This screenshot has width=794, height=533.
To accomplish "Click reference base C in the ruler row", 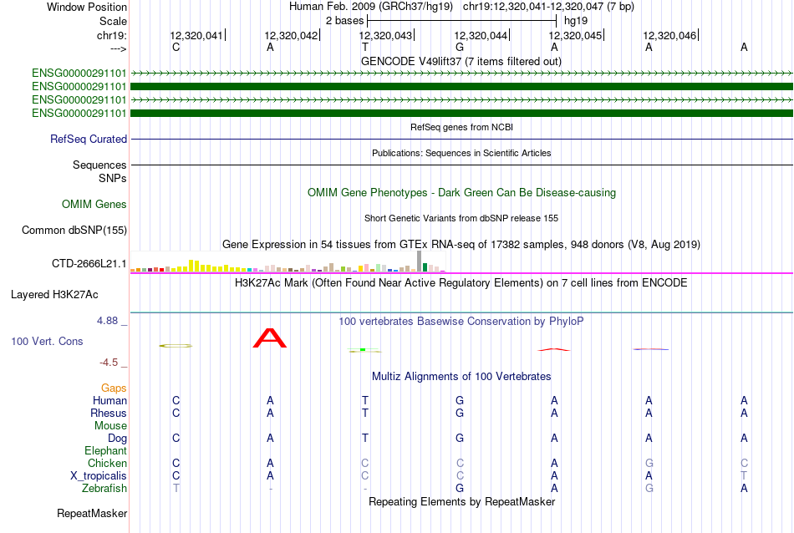I will click(x=176, y=47).
